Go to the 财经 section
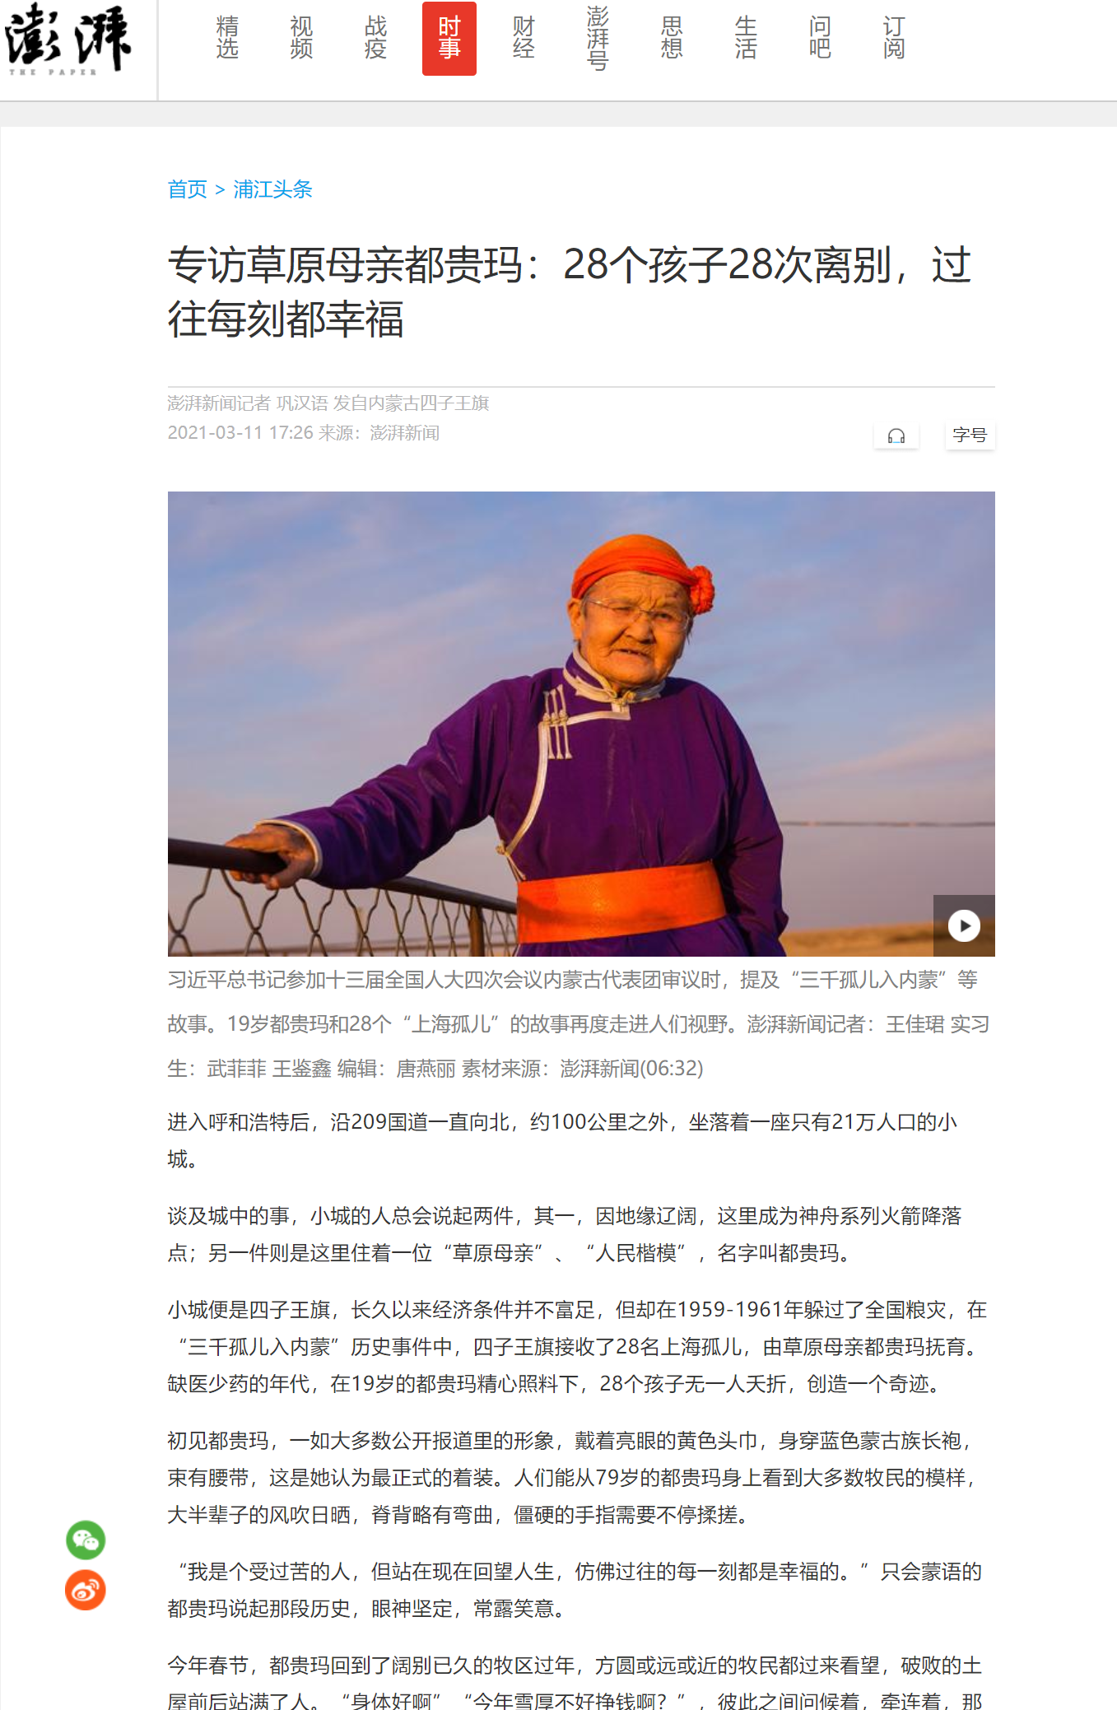The width and height of the screenshot is (1117, 1710). point(524,39)
